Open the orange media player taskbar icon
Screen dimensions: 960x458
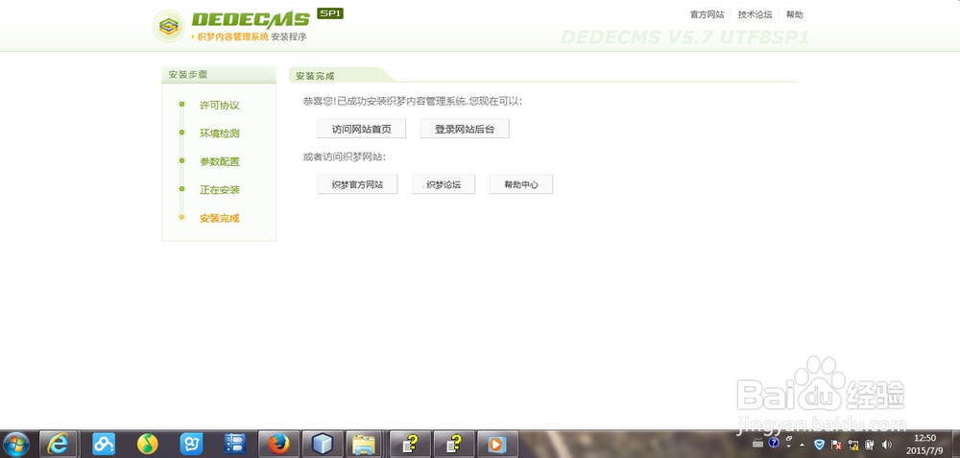coord(497,445)
